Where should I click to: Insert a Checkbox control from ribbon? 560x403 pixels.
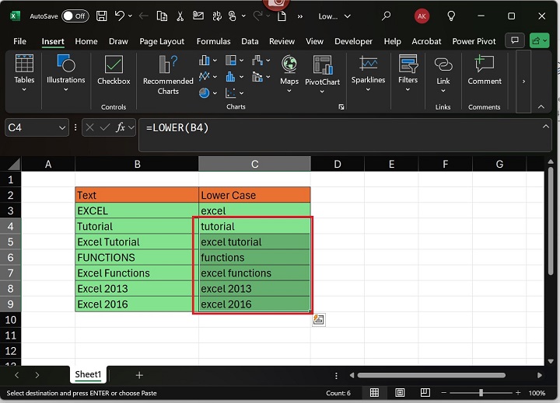coord(114,71)
